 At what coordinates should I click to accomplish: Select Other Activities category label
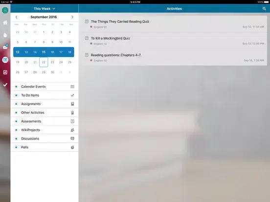pyautogui.click(x=33, y=113)
